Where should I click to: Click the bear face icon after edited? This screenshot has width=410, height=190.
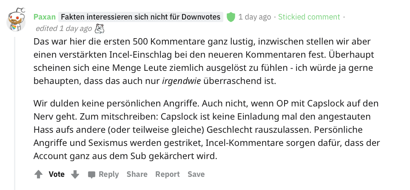100,28
